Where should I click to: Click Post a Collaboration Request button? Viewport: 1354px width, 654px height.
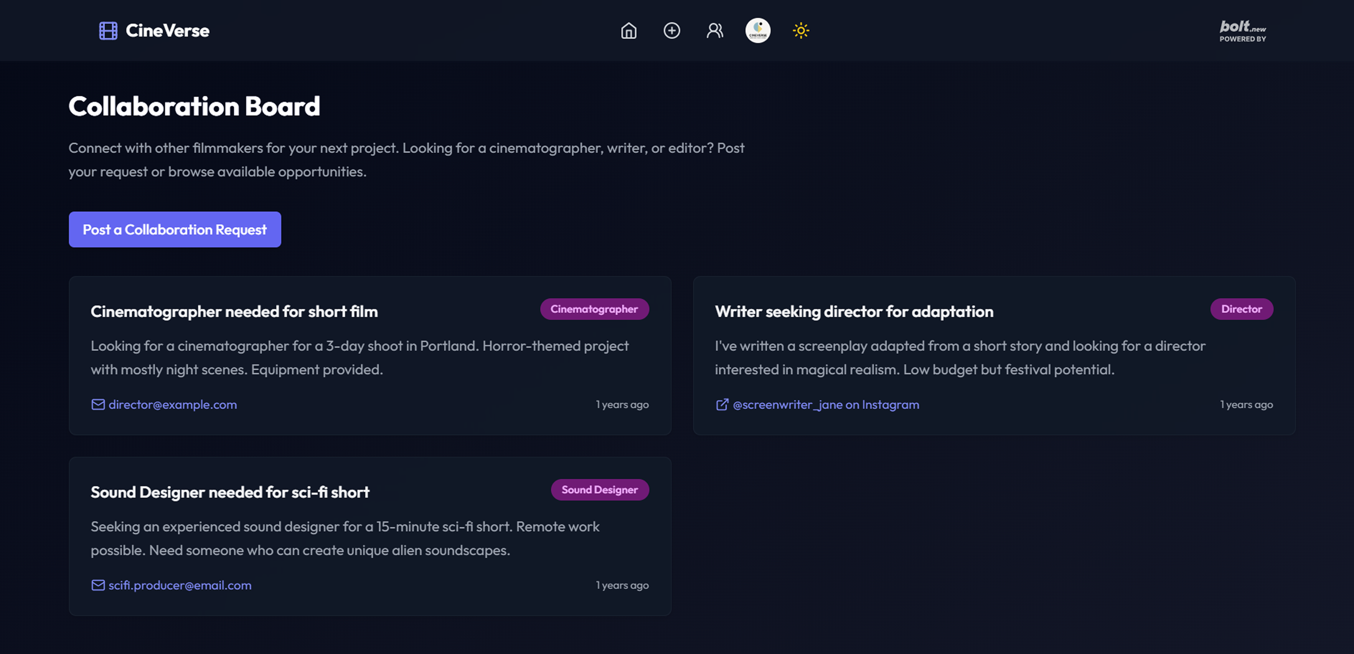pos(174,229)
